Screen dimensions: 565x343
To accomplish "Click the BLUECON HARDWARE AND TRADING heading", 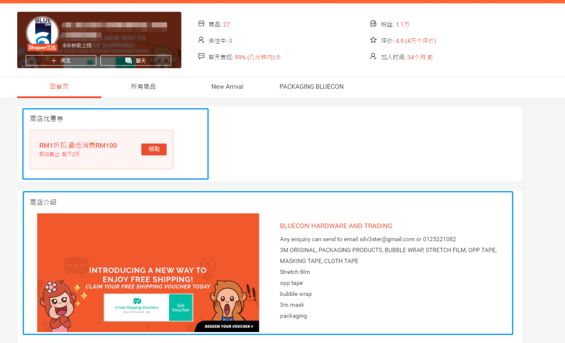I will click(x=336, y=226).
